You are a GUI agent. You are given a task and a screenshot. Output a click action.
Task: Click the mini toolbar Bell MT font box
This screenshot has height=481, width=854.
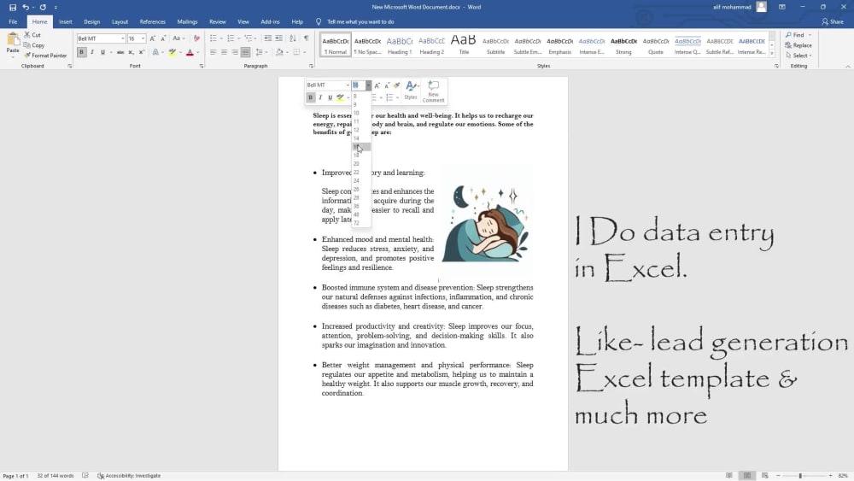pos(327,85)
